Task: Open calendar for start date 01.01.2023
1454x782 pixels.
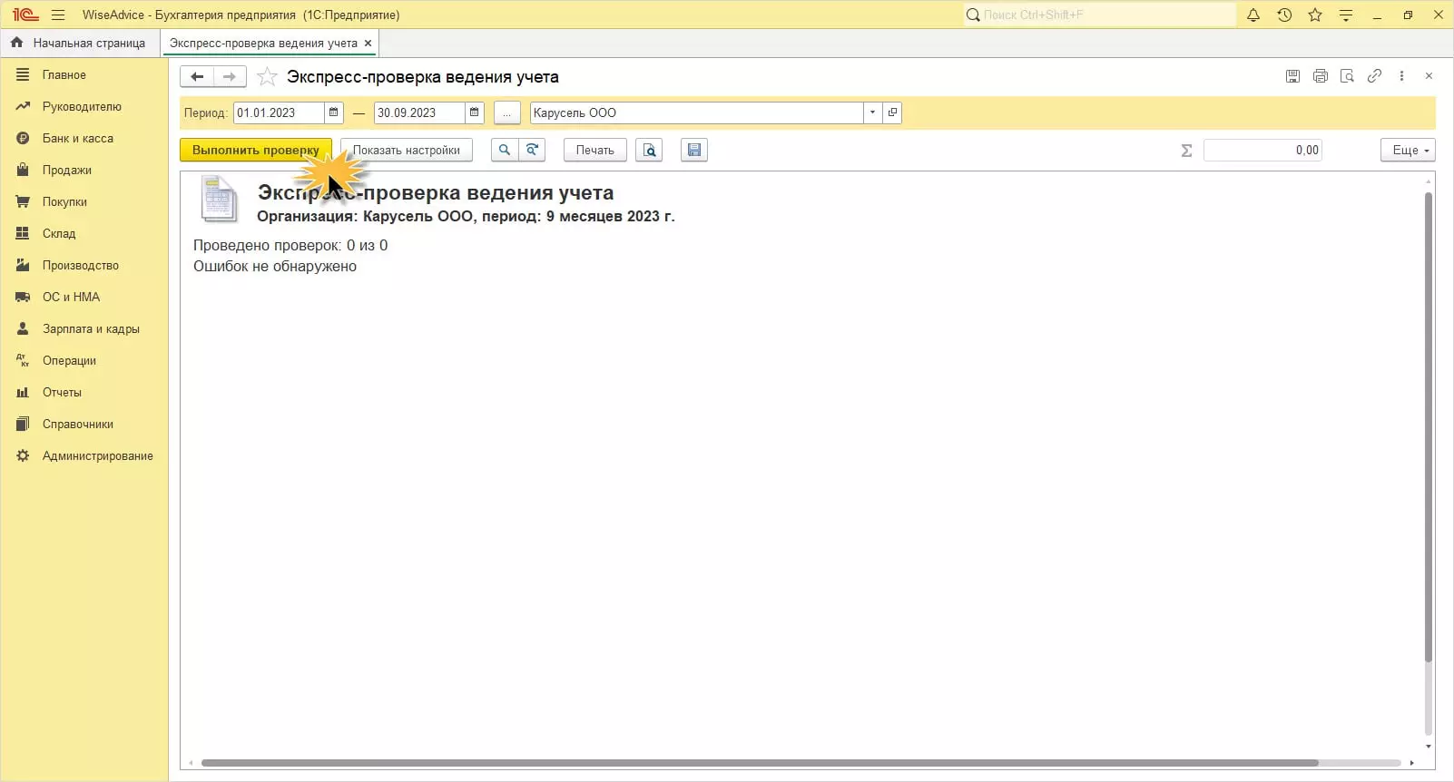Action: click(334, 112)
